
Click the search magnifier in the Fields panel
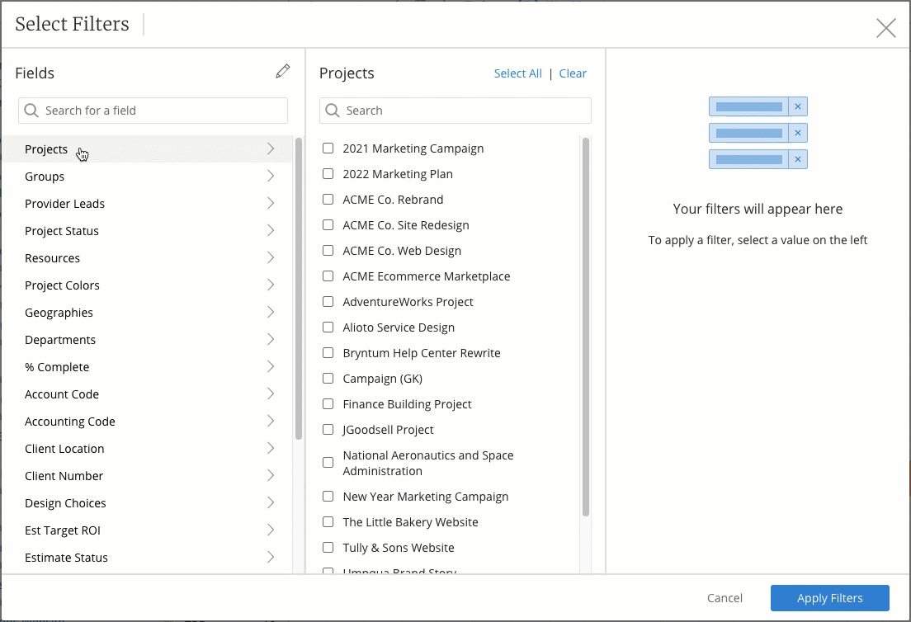tap(31, 110)
